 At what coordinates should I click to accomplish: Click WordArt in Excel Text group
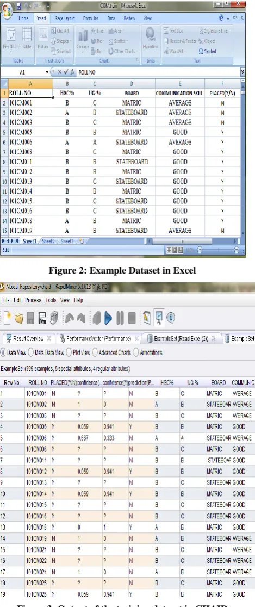(x=175, y=51)
